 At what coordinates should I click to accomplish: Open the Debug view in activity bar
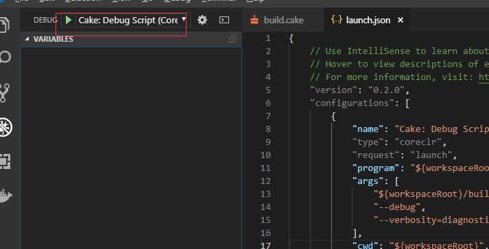point(5,128)
